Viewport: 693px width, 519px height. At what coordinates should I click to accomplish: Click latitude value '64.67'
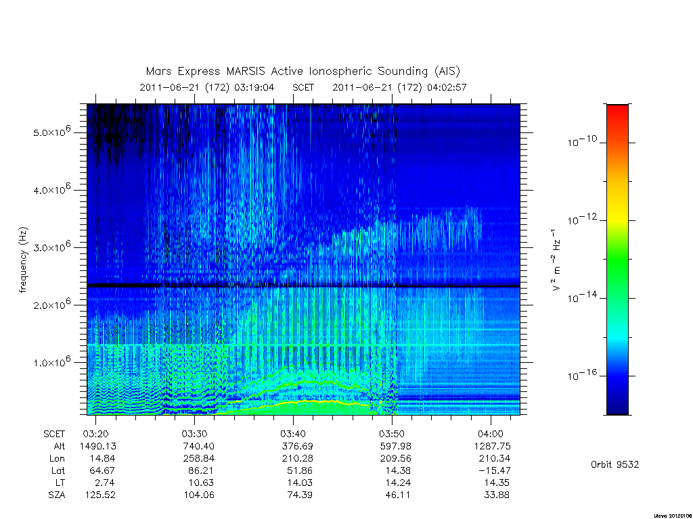[x=102, y=470]
